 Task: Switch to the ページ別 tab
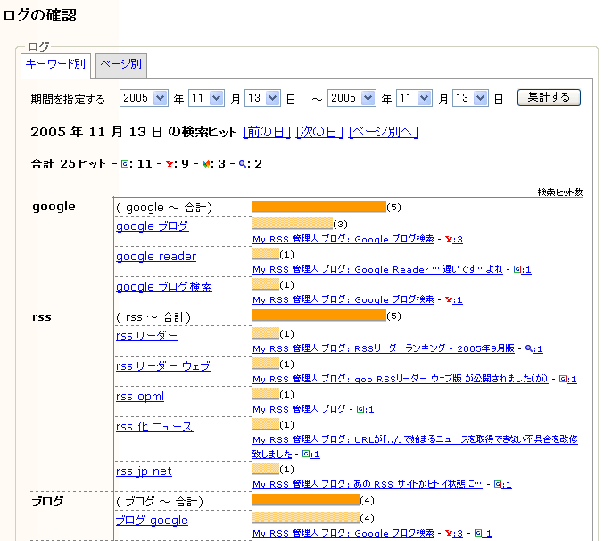(121, 65)
